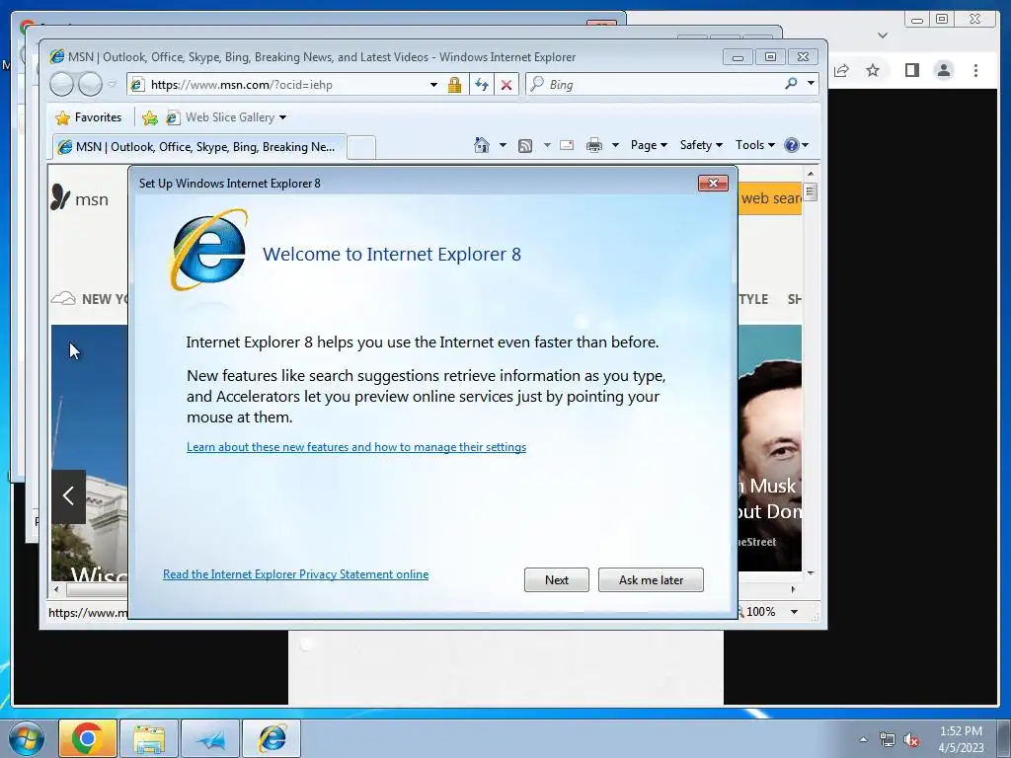The height and width of the screenshot is (758, 1011).
Task: Open the Page menu
Action: tap(649, 145)
